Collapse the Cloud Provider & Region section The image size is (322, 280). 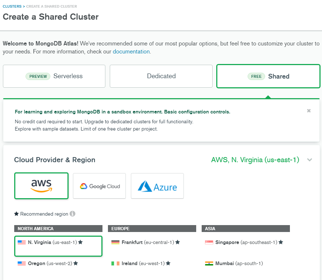pyautogui.click(x=310, y=160)
